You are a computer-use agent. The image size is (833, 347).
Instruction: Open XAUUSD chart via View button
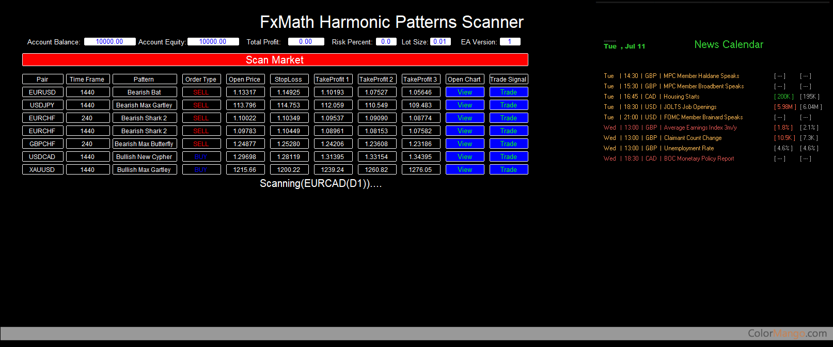click(465, 169)
